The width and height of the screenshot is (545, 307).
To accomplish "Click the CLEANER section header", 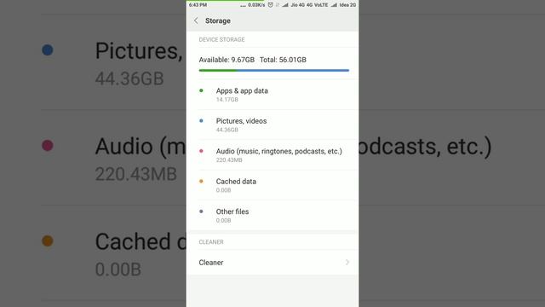I will click(211, 242).
